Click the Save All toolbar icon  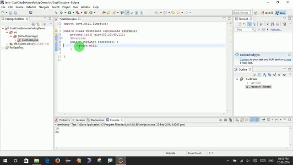(16, 13)
